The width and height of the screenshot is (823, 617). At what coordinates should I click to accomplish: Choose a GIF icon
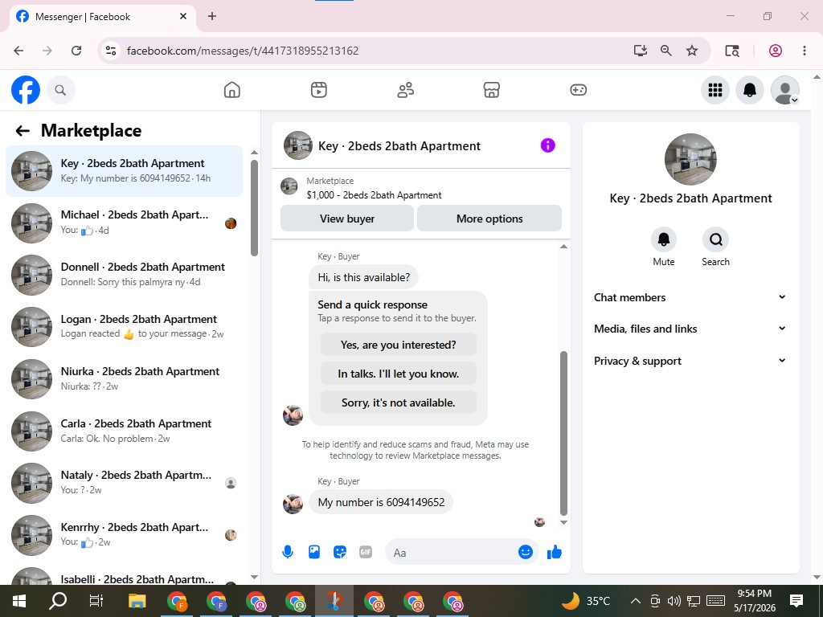(366, 552)
